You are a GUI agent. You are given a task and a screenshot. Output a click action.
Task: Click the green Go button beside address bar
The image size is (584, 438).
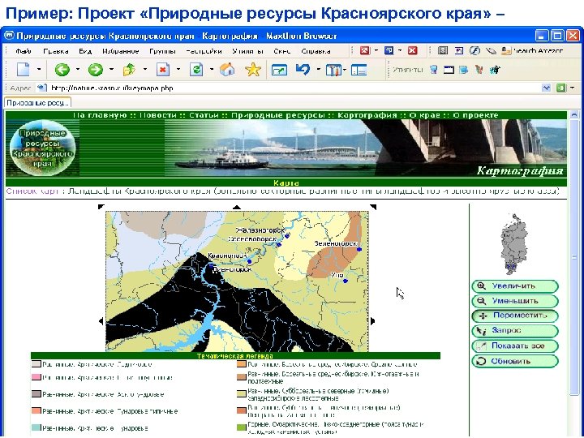(x=560, y=88)
